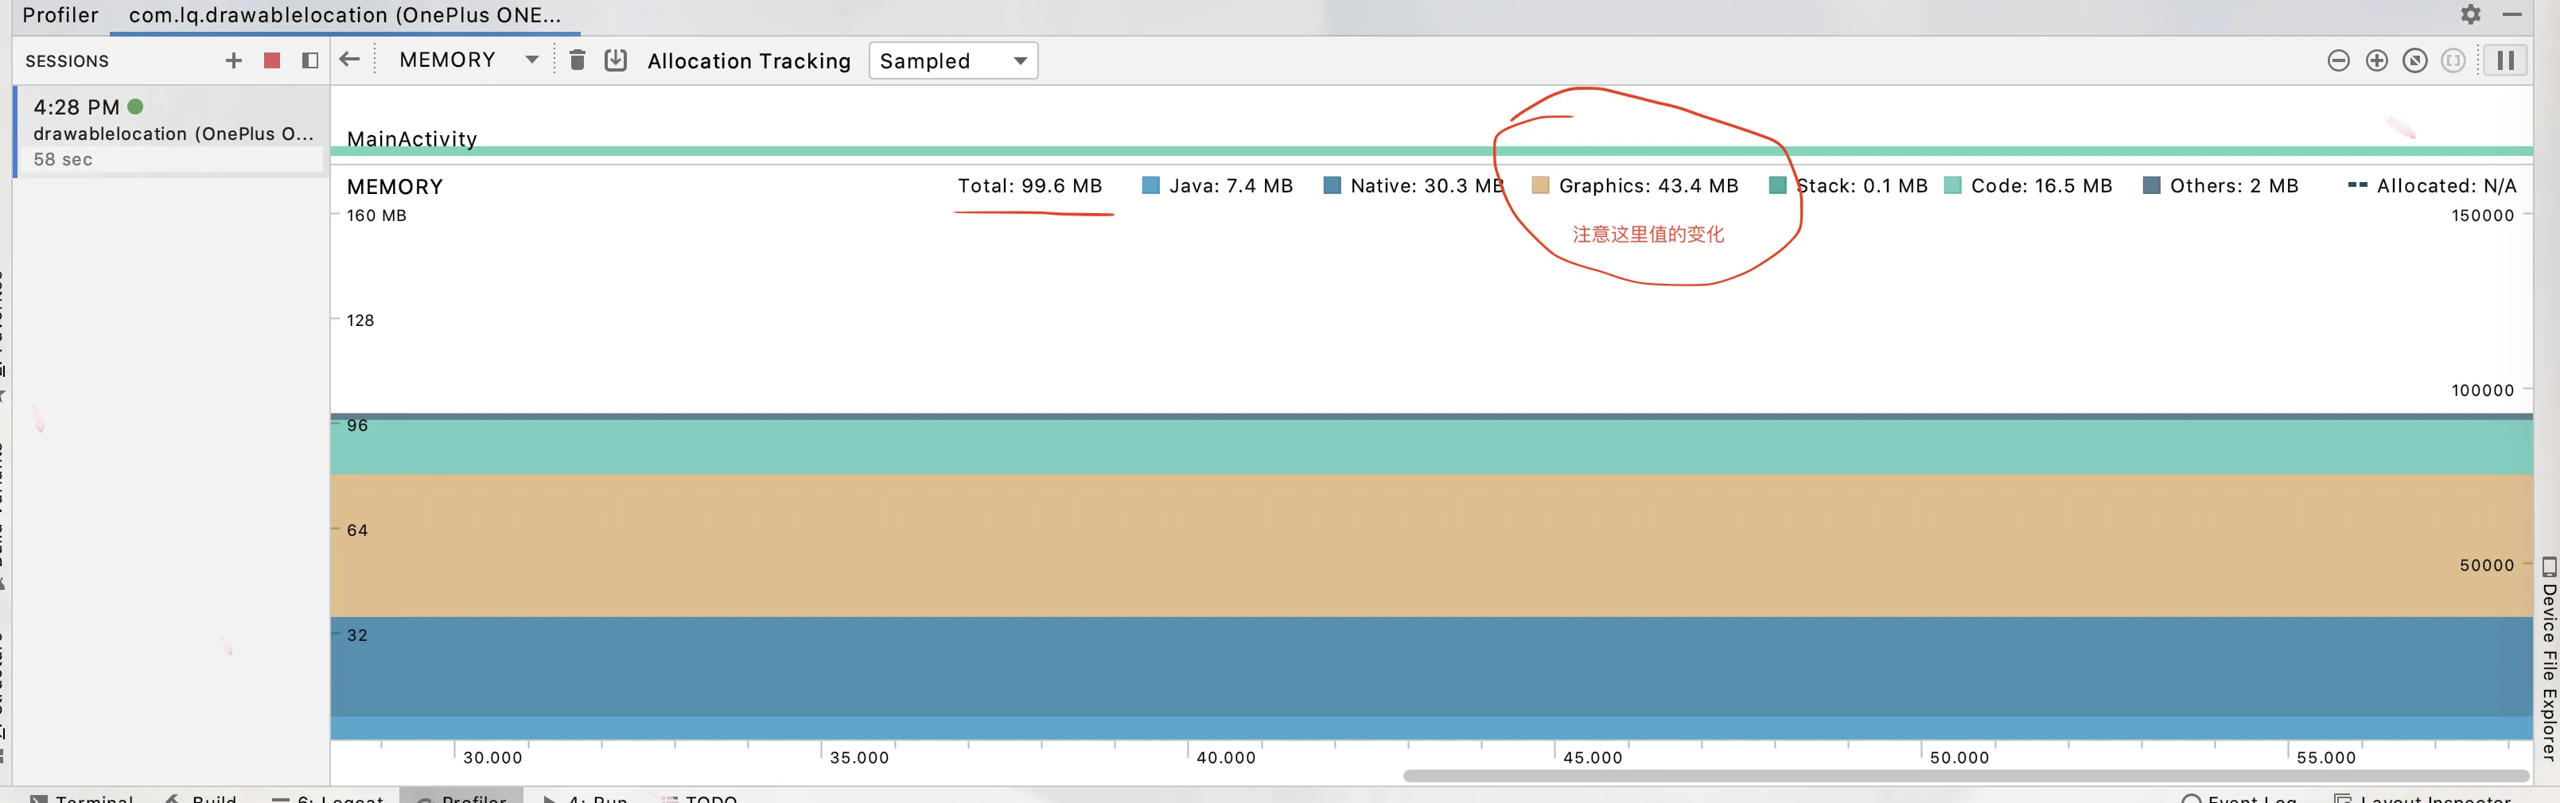
Task: Click the Graphics memory legend swatch
Action: coord(1540,185)
